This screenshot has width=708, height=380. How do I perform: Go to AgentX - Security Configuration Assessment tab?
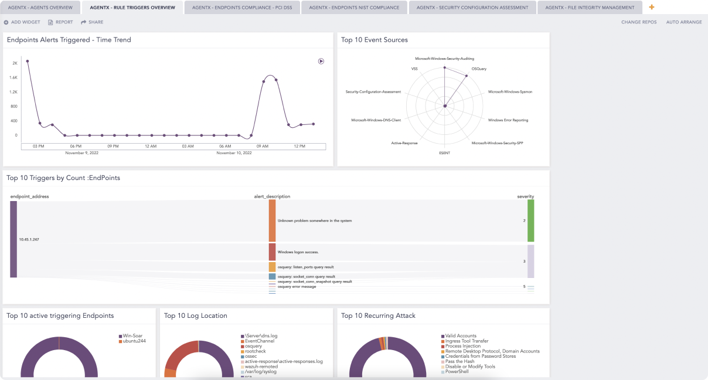click(472, 8)
